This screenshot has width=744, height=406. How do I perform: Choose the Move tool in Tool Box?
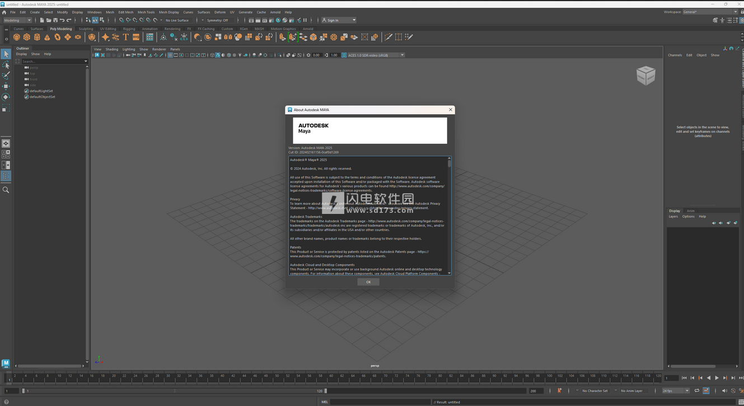6,86
